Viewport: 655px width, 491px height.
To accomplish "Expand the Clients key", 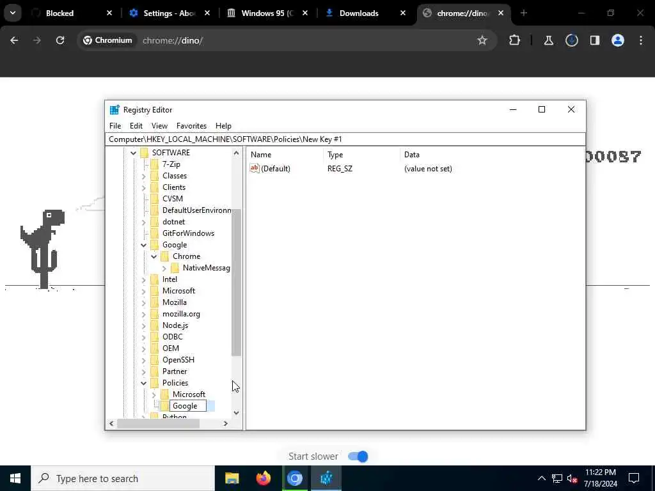I will (144, 187).
